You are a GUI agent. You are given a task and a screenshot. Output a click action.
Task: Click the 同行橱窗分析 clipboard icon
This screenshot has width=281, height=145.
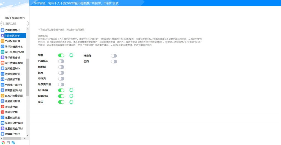[x=2, y=57]
